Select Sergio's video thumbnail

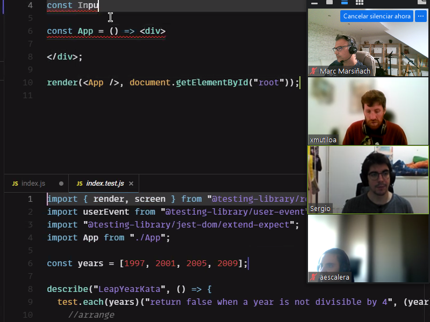tap(368, 180)
